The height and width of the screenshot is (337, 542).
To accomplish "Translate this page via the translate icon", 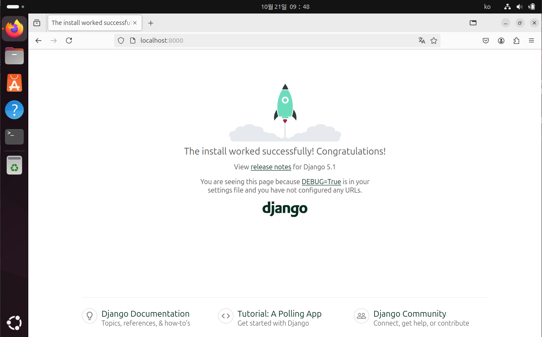I will coord(422,41).
